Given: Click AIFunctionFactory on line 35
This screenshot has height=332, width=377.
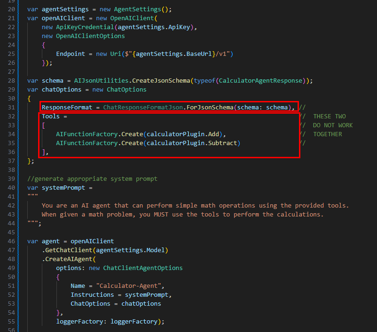Looking at the screenshot, I should [87, 143].
